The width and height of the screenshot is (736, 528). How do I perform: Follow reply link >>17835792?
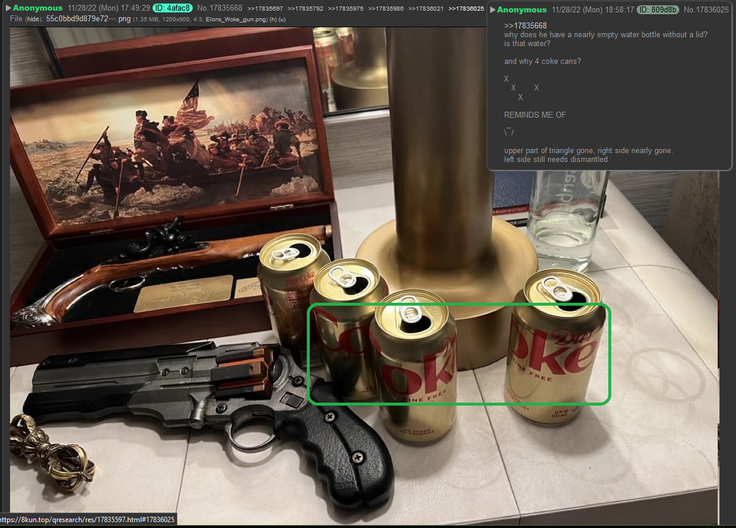305,9
